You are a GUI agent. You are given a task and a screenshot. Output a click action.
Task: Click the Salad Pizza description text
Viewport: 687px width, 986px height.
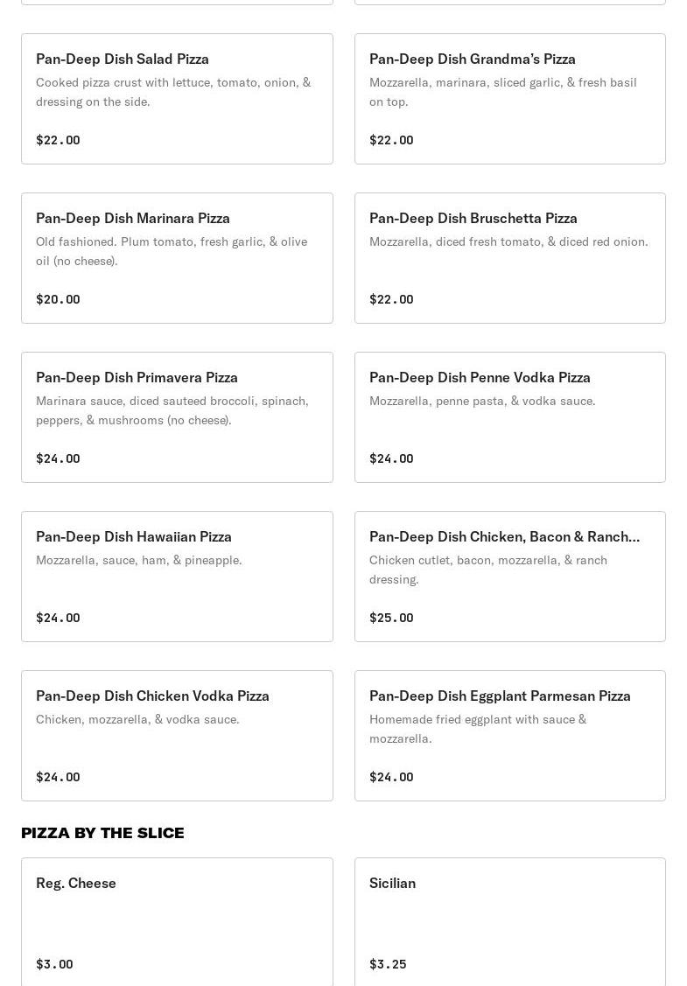(173, 92)
